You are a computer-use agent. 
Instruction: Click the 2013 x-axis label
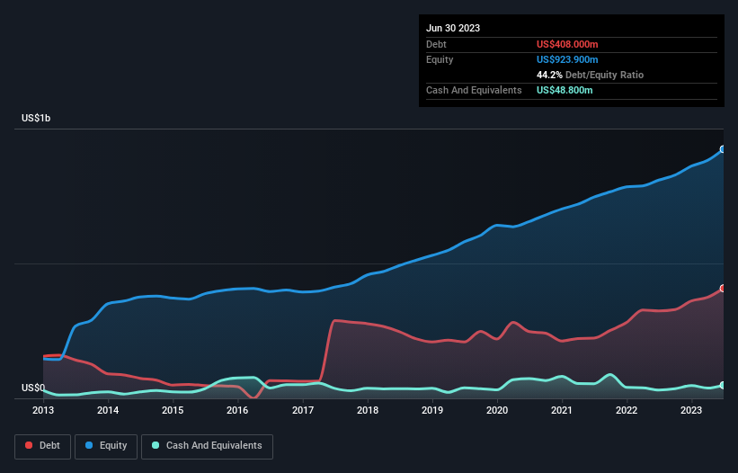tap(43, 410)
